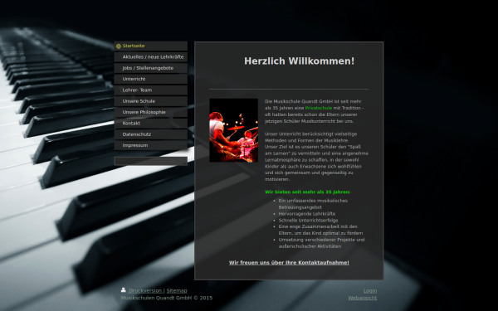This screenshot has width=498, height=311.
Task: Follow the green Privatschule link
Action: [318, 108]
